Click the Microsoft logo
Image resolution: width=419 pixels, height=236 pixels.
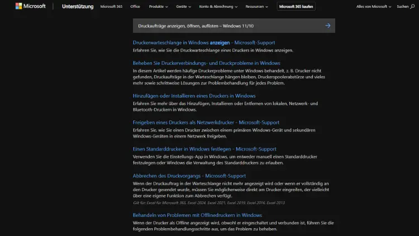point(31,6)
